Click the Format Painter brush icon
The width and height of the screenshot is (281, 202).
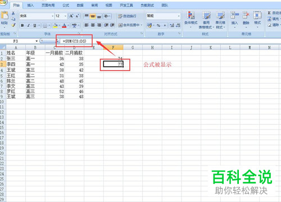click(x=13, y=25)
